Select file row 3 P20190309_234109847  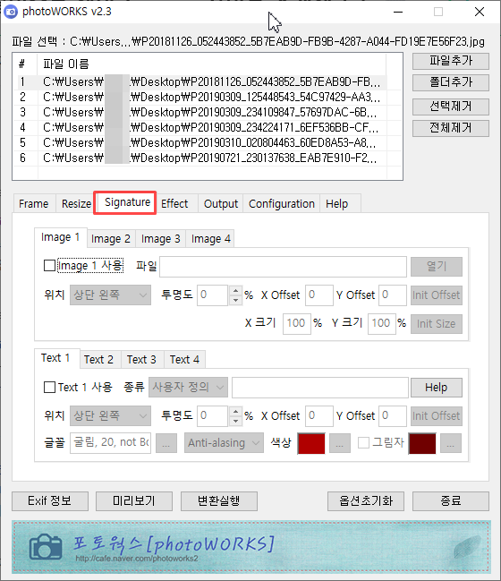(x=202, y=112)
